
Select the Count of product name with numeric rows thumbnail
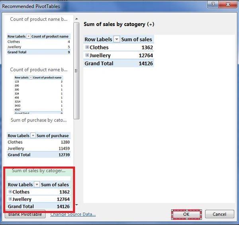39,91
